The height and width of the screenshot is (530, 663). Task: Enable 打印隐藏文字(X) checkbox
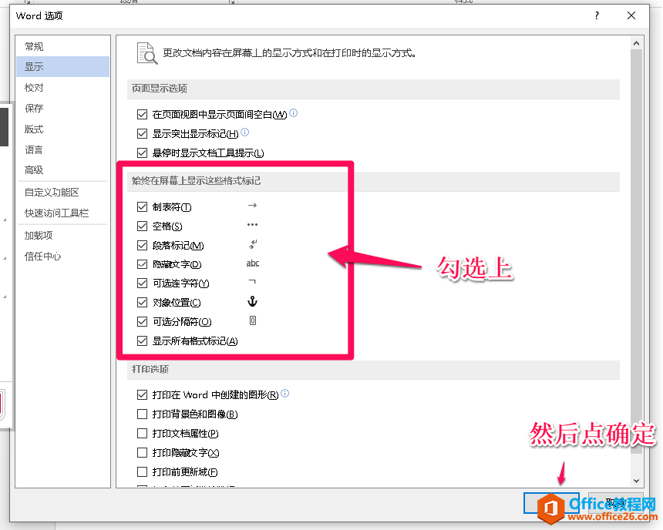point(142,453)
